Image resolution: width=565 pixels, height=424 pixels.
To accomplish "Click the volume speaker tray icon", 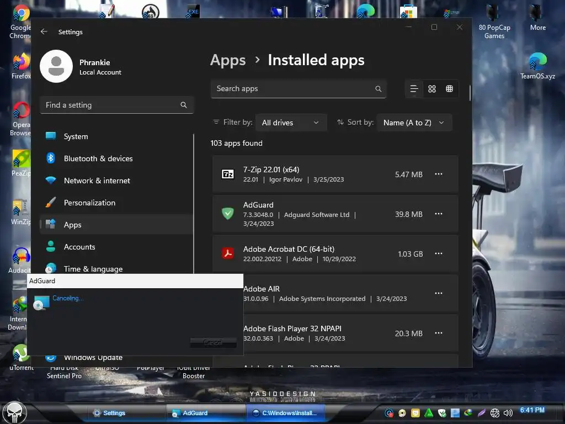I will pyautogui.click(x=508, y=413).
